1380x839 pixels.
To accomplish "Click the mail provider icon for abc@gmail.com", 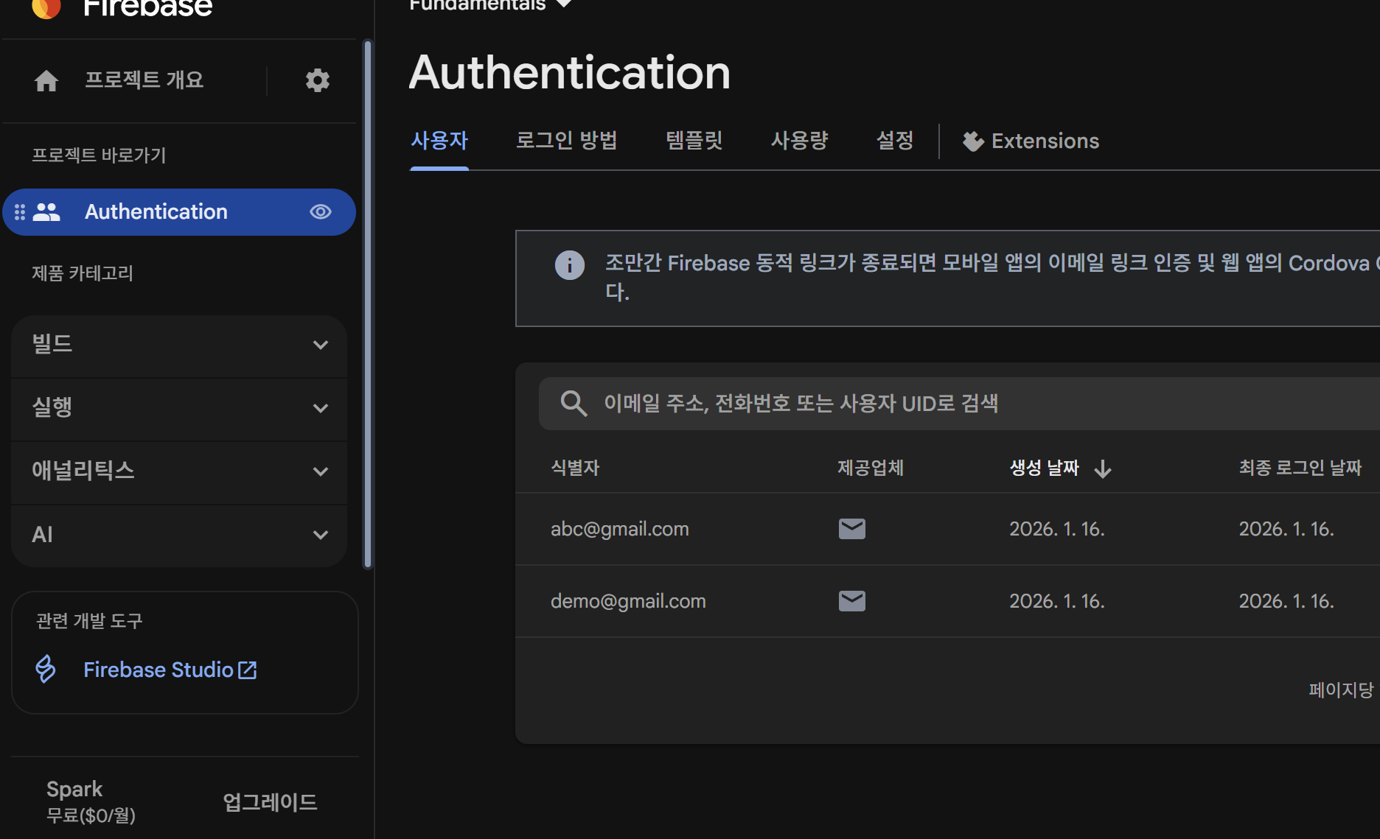I will tap(852, 529).
